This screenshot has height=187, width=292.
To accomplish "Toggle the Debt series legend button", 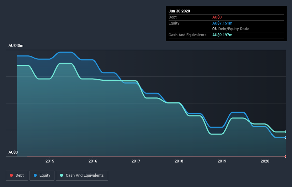I will pos(17,176).
